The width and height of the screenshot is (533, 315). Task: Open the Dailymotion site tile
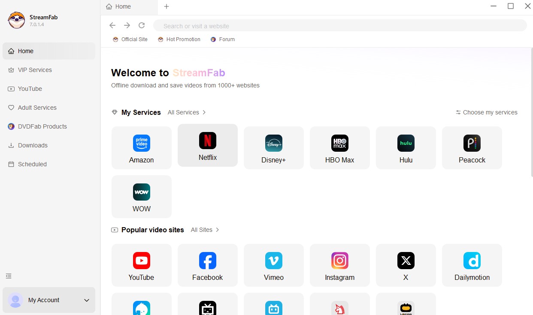(x=472, y=265)
